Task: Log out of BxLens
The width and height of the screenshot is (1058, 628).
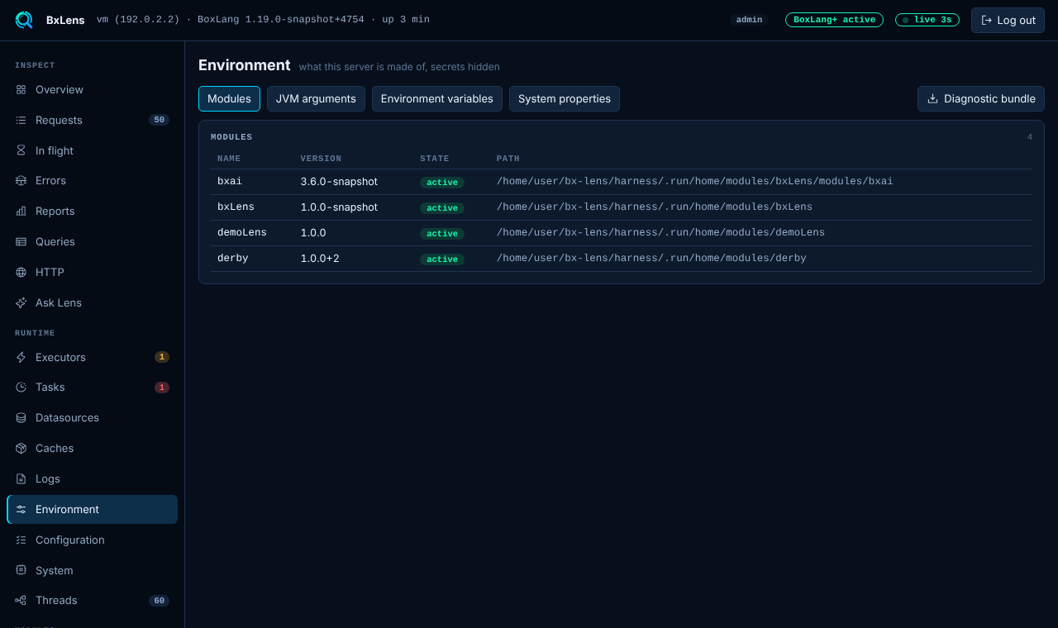Action: [1008, 20]
